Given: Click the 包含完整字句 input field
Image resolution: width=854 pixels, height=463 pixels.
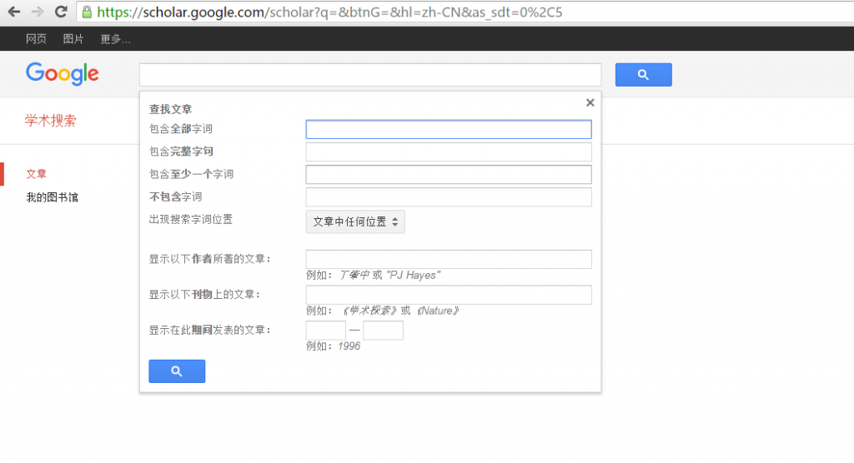Looking at the screenshot, I should click(448, 152).
